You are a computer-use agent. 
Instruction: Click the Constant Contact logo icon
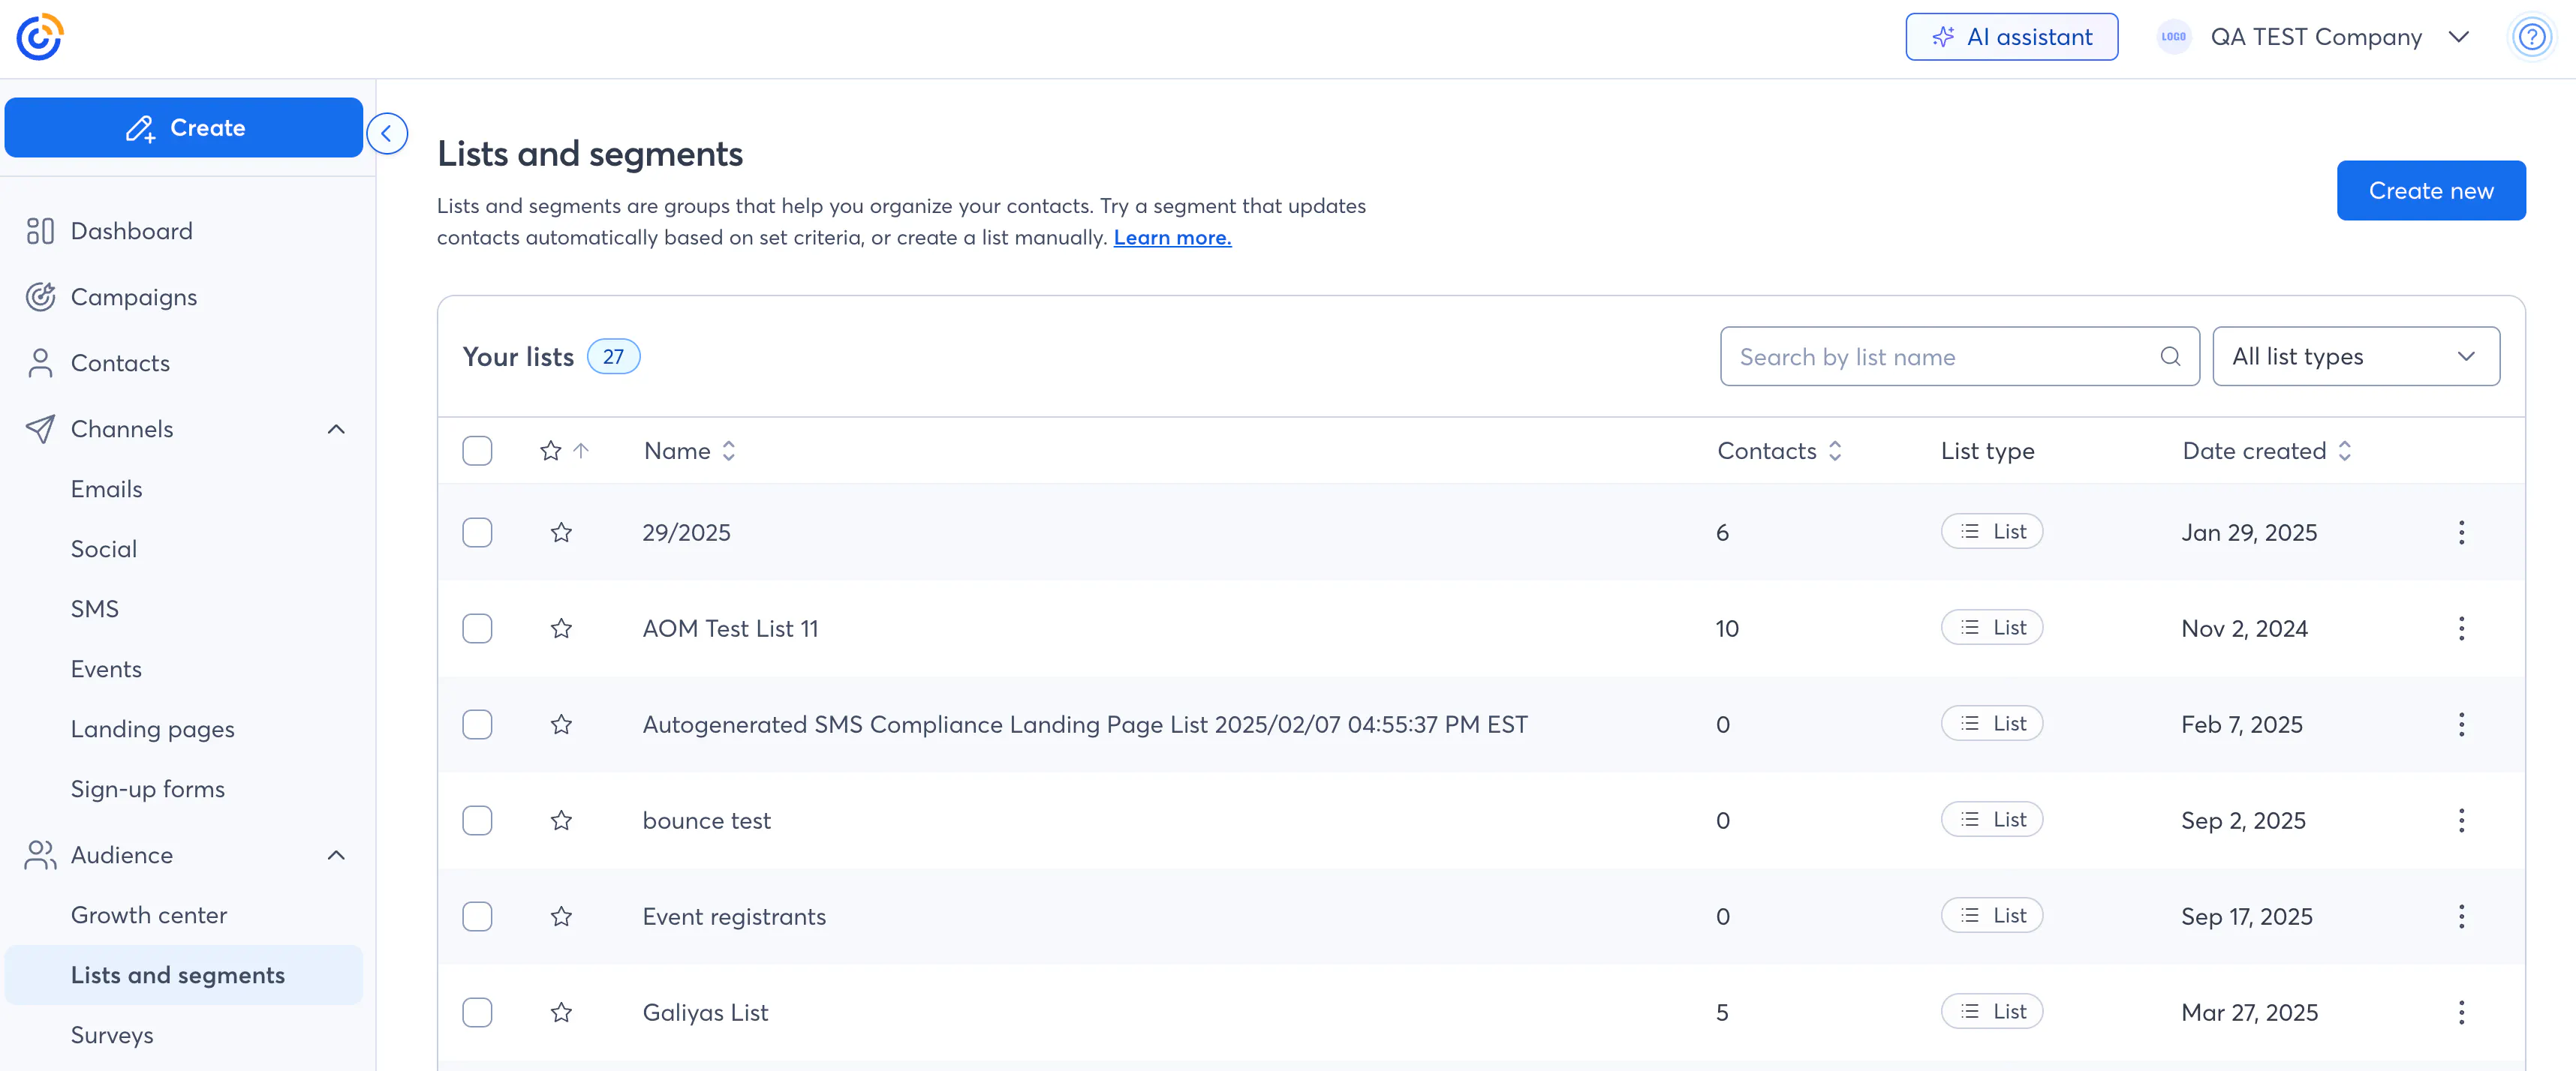coord(40,37)
